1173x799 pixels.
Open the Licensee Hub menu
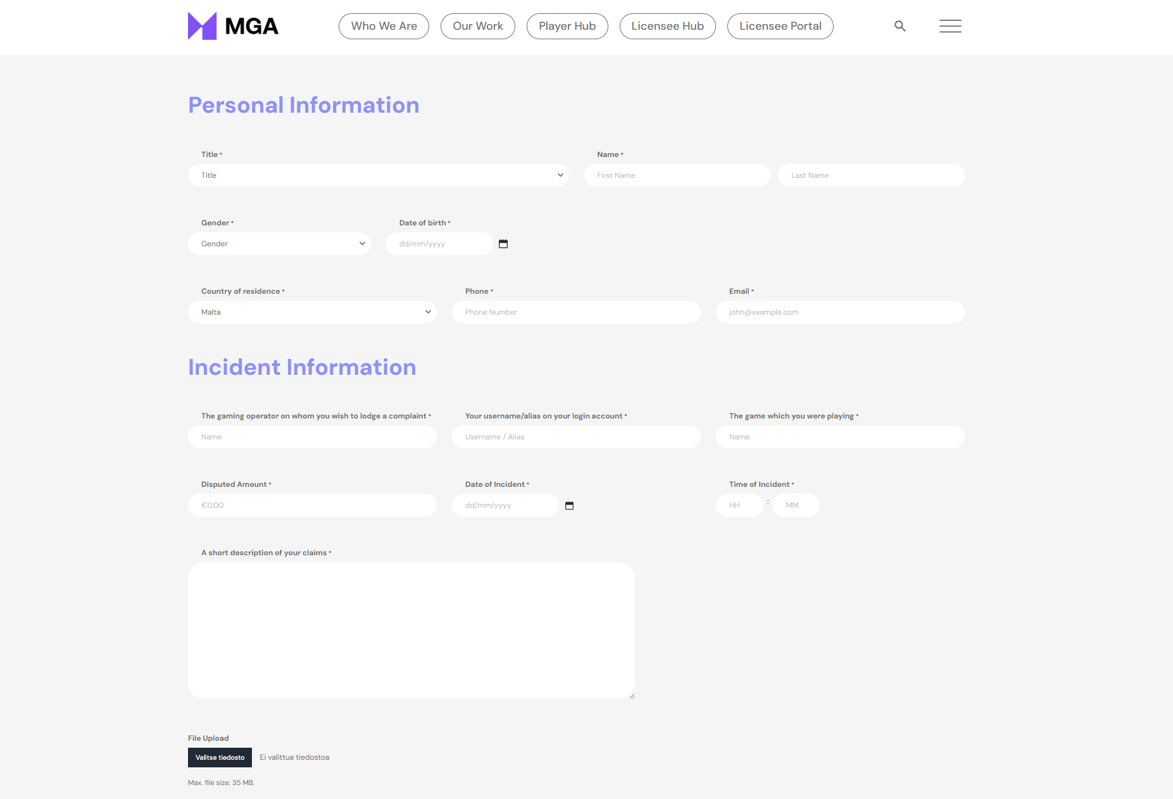point(667,26)
